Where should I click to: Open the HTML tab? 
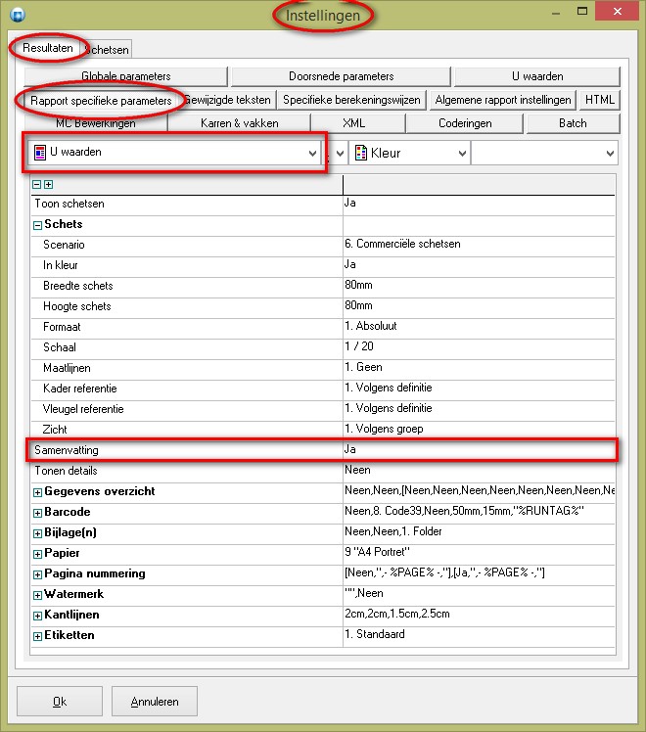click(x=599, y=100)
